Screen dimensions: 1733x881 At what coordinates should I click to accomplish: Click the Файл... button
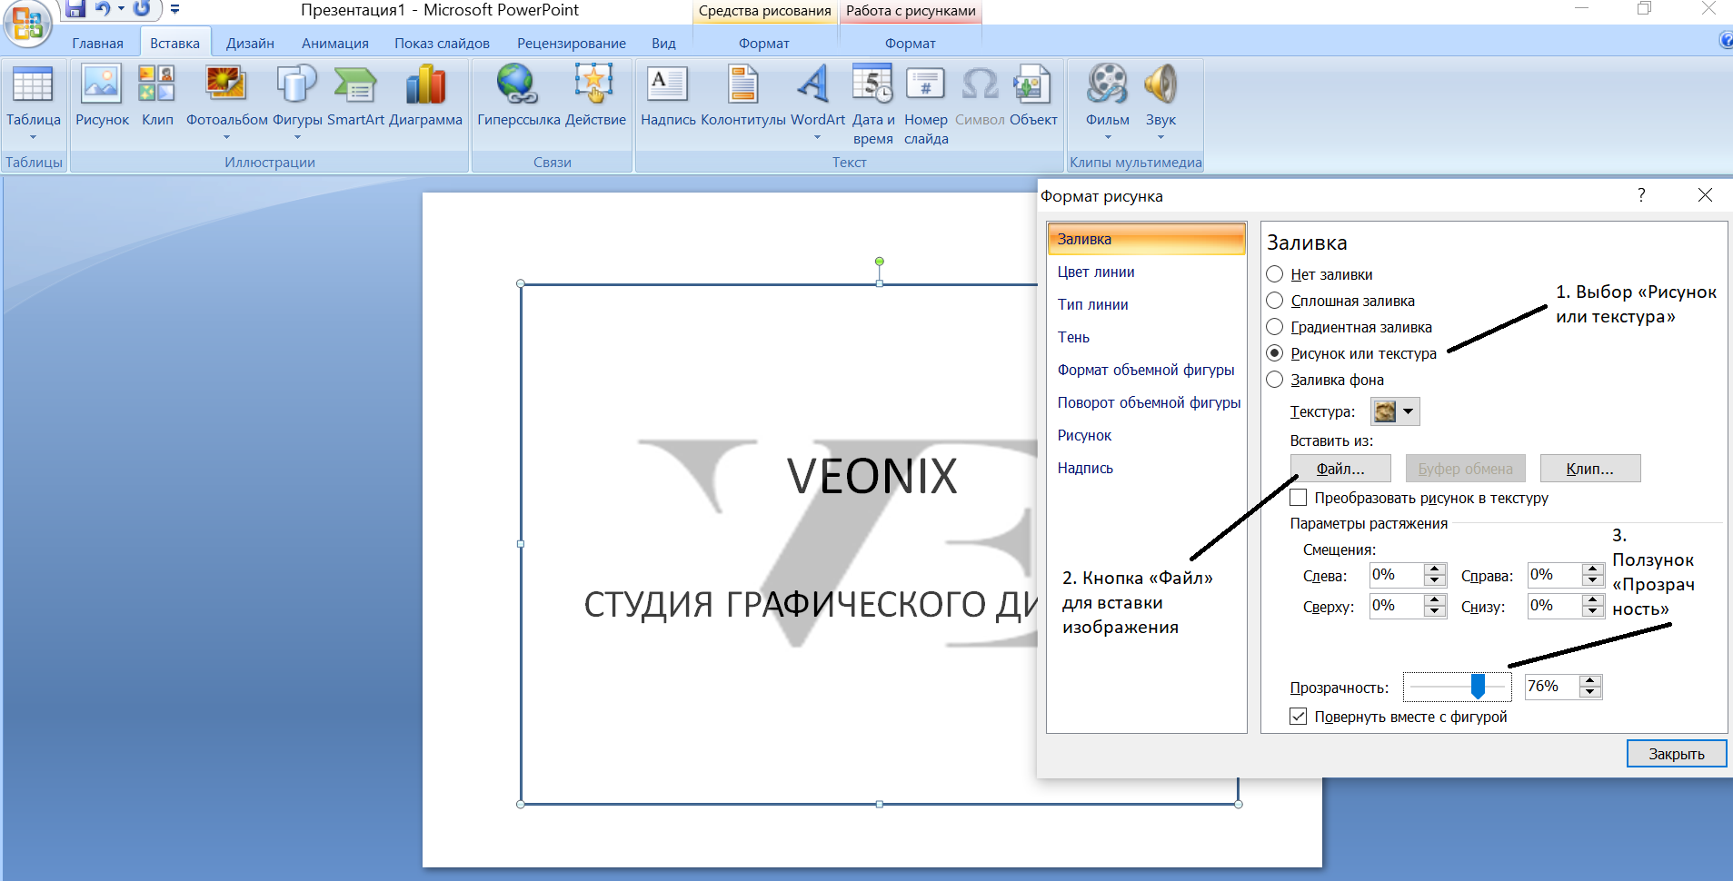(1340, 469)
